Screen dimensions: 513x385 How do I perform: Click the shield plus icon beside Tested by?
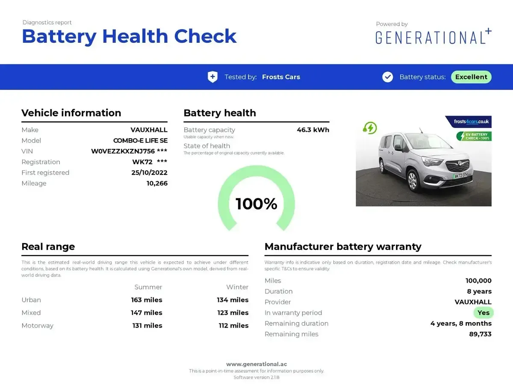[212, 77]
